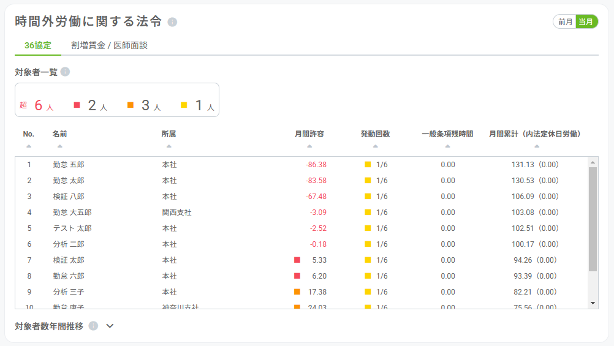Click scrollbar down arrow in table

point(593,303)
